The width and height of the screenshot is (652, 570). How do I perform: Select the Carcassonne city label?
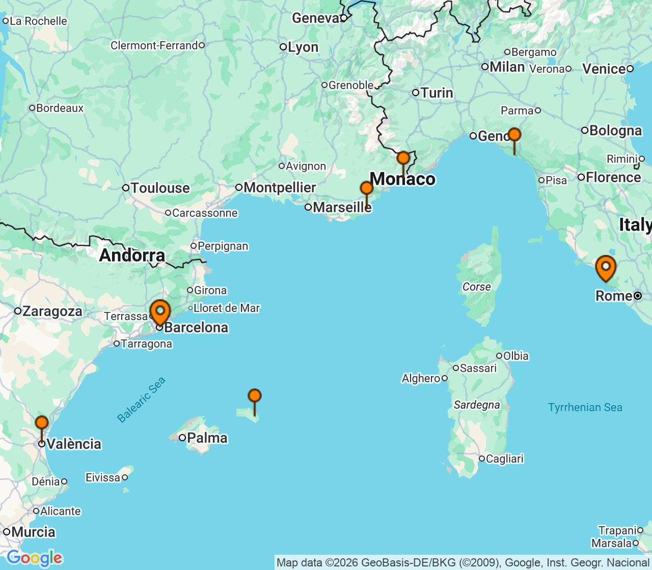pos(205,213)
